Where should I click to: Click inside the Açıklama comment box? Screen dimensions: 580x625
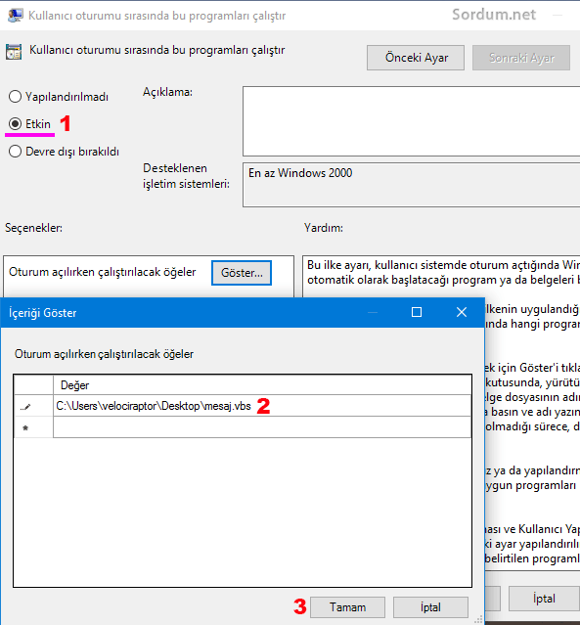412,121
